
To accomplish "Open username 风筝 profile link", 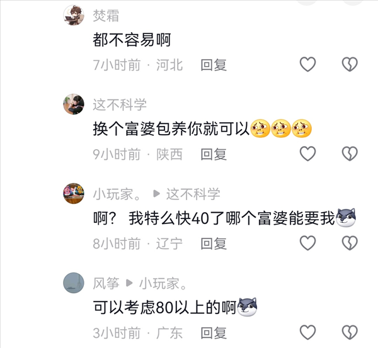I will tap(106, 283).
